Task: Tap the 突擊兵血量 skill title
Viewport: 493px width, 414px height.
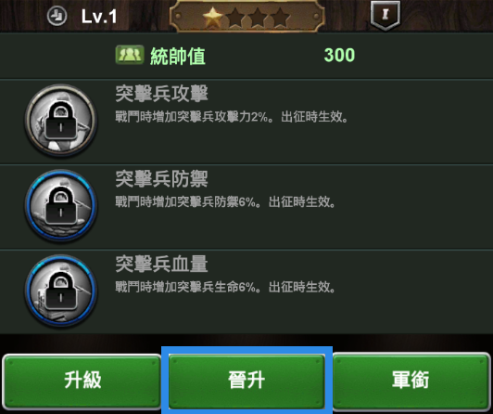Action: pos(161,264)
